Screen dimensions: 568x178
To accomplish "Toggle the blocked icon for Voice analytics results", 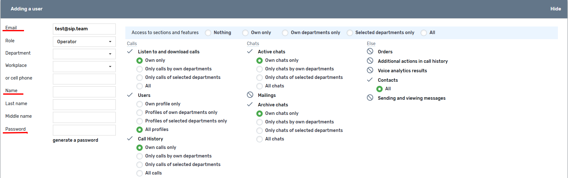I will pos(370,70).
